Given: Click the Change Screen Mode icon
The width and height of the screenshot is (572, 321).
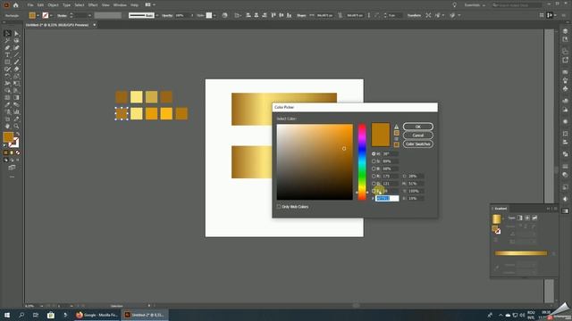Looking at the screenshot, I should pos(12,168).
